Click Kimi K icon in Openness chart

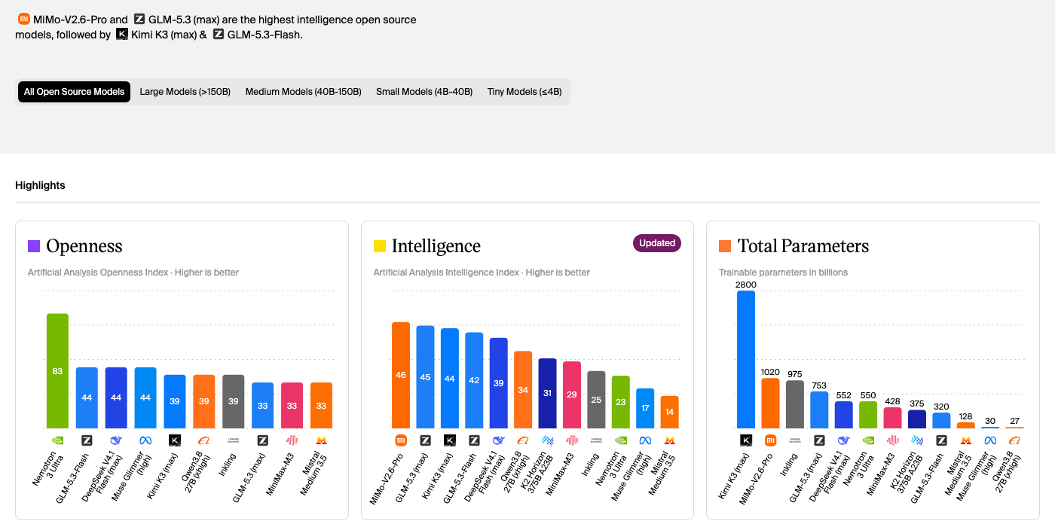(175, 440)
